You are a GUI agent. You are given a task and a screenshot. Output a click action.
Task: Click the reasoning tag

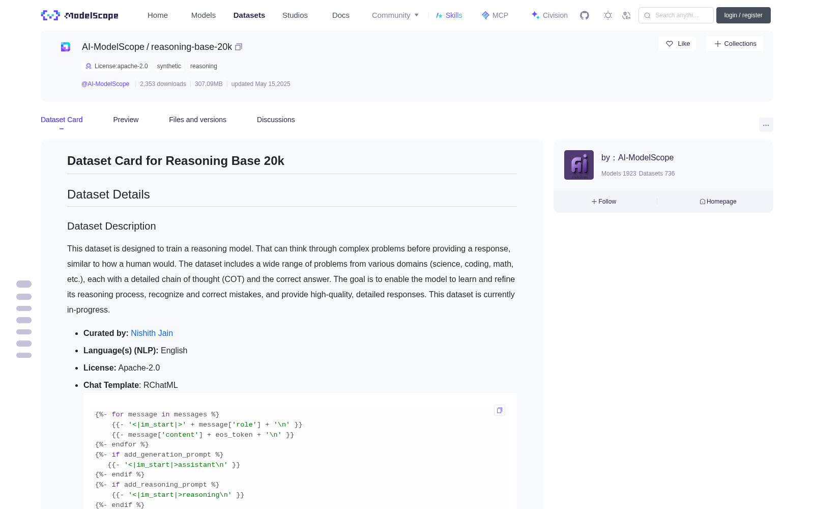(x=203, y=66)
